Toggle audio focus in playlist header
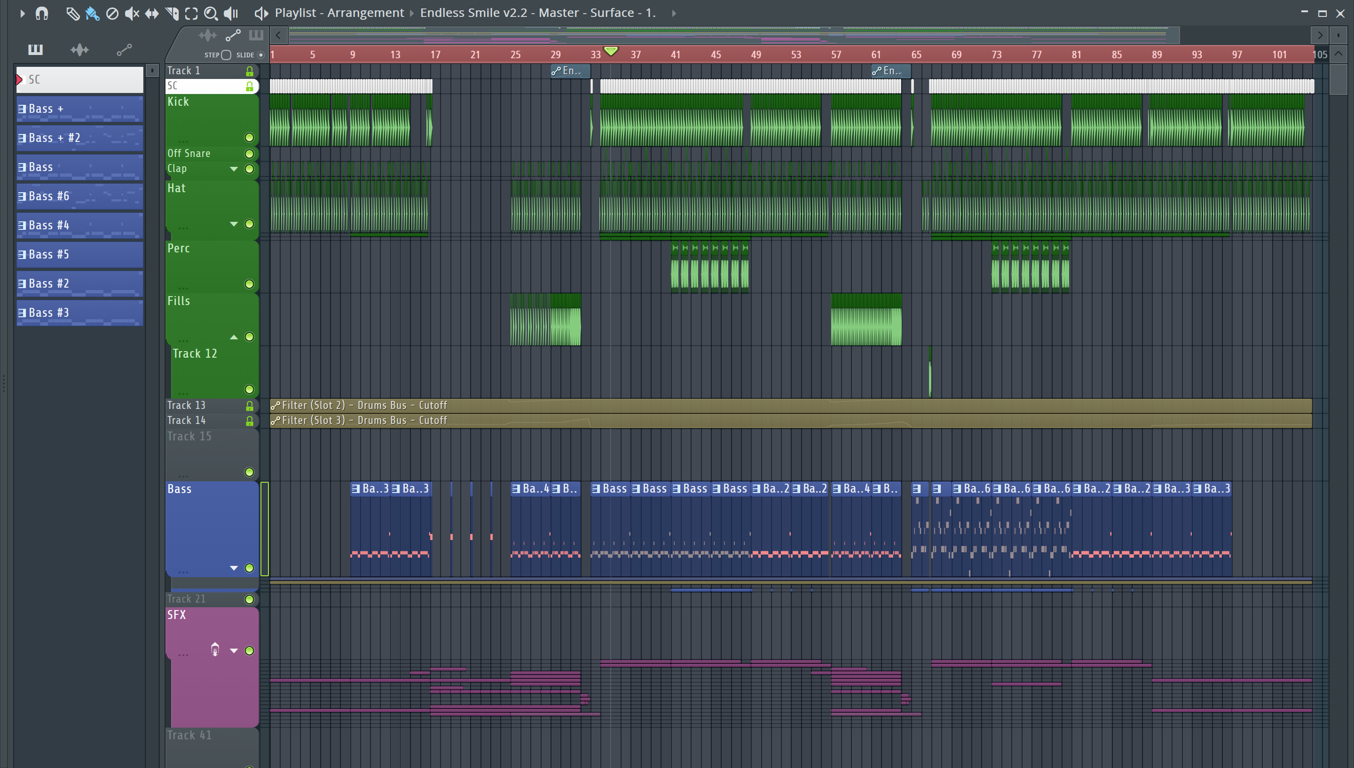This screenshot has width=1354, height=768. 207,35
